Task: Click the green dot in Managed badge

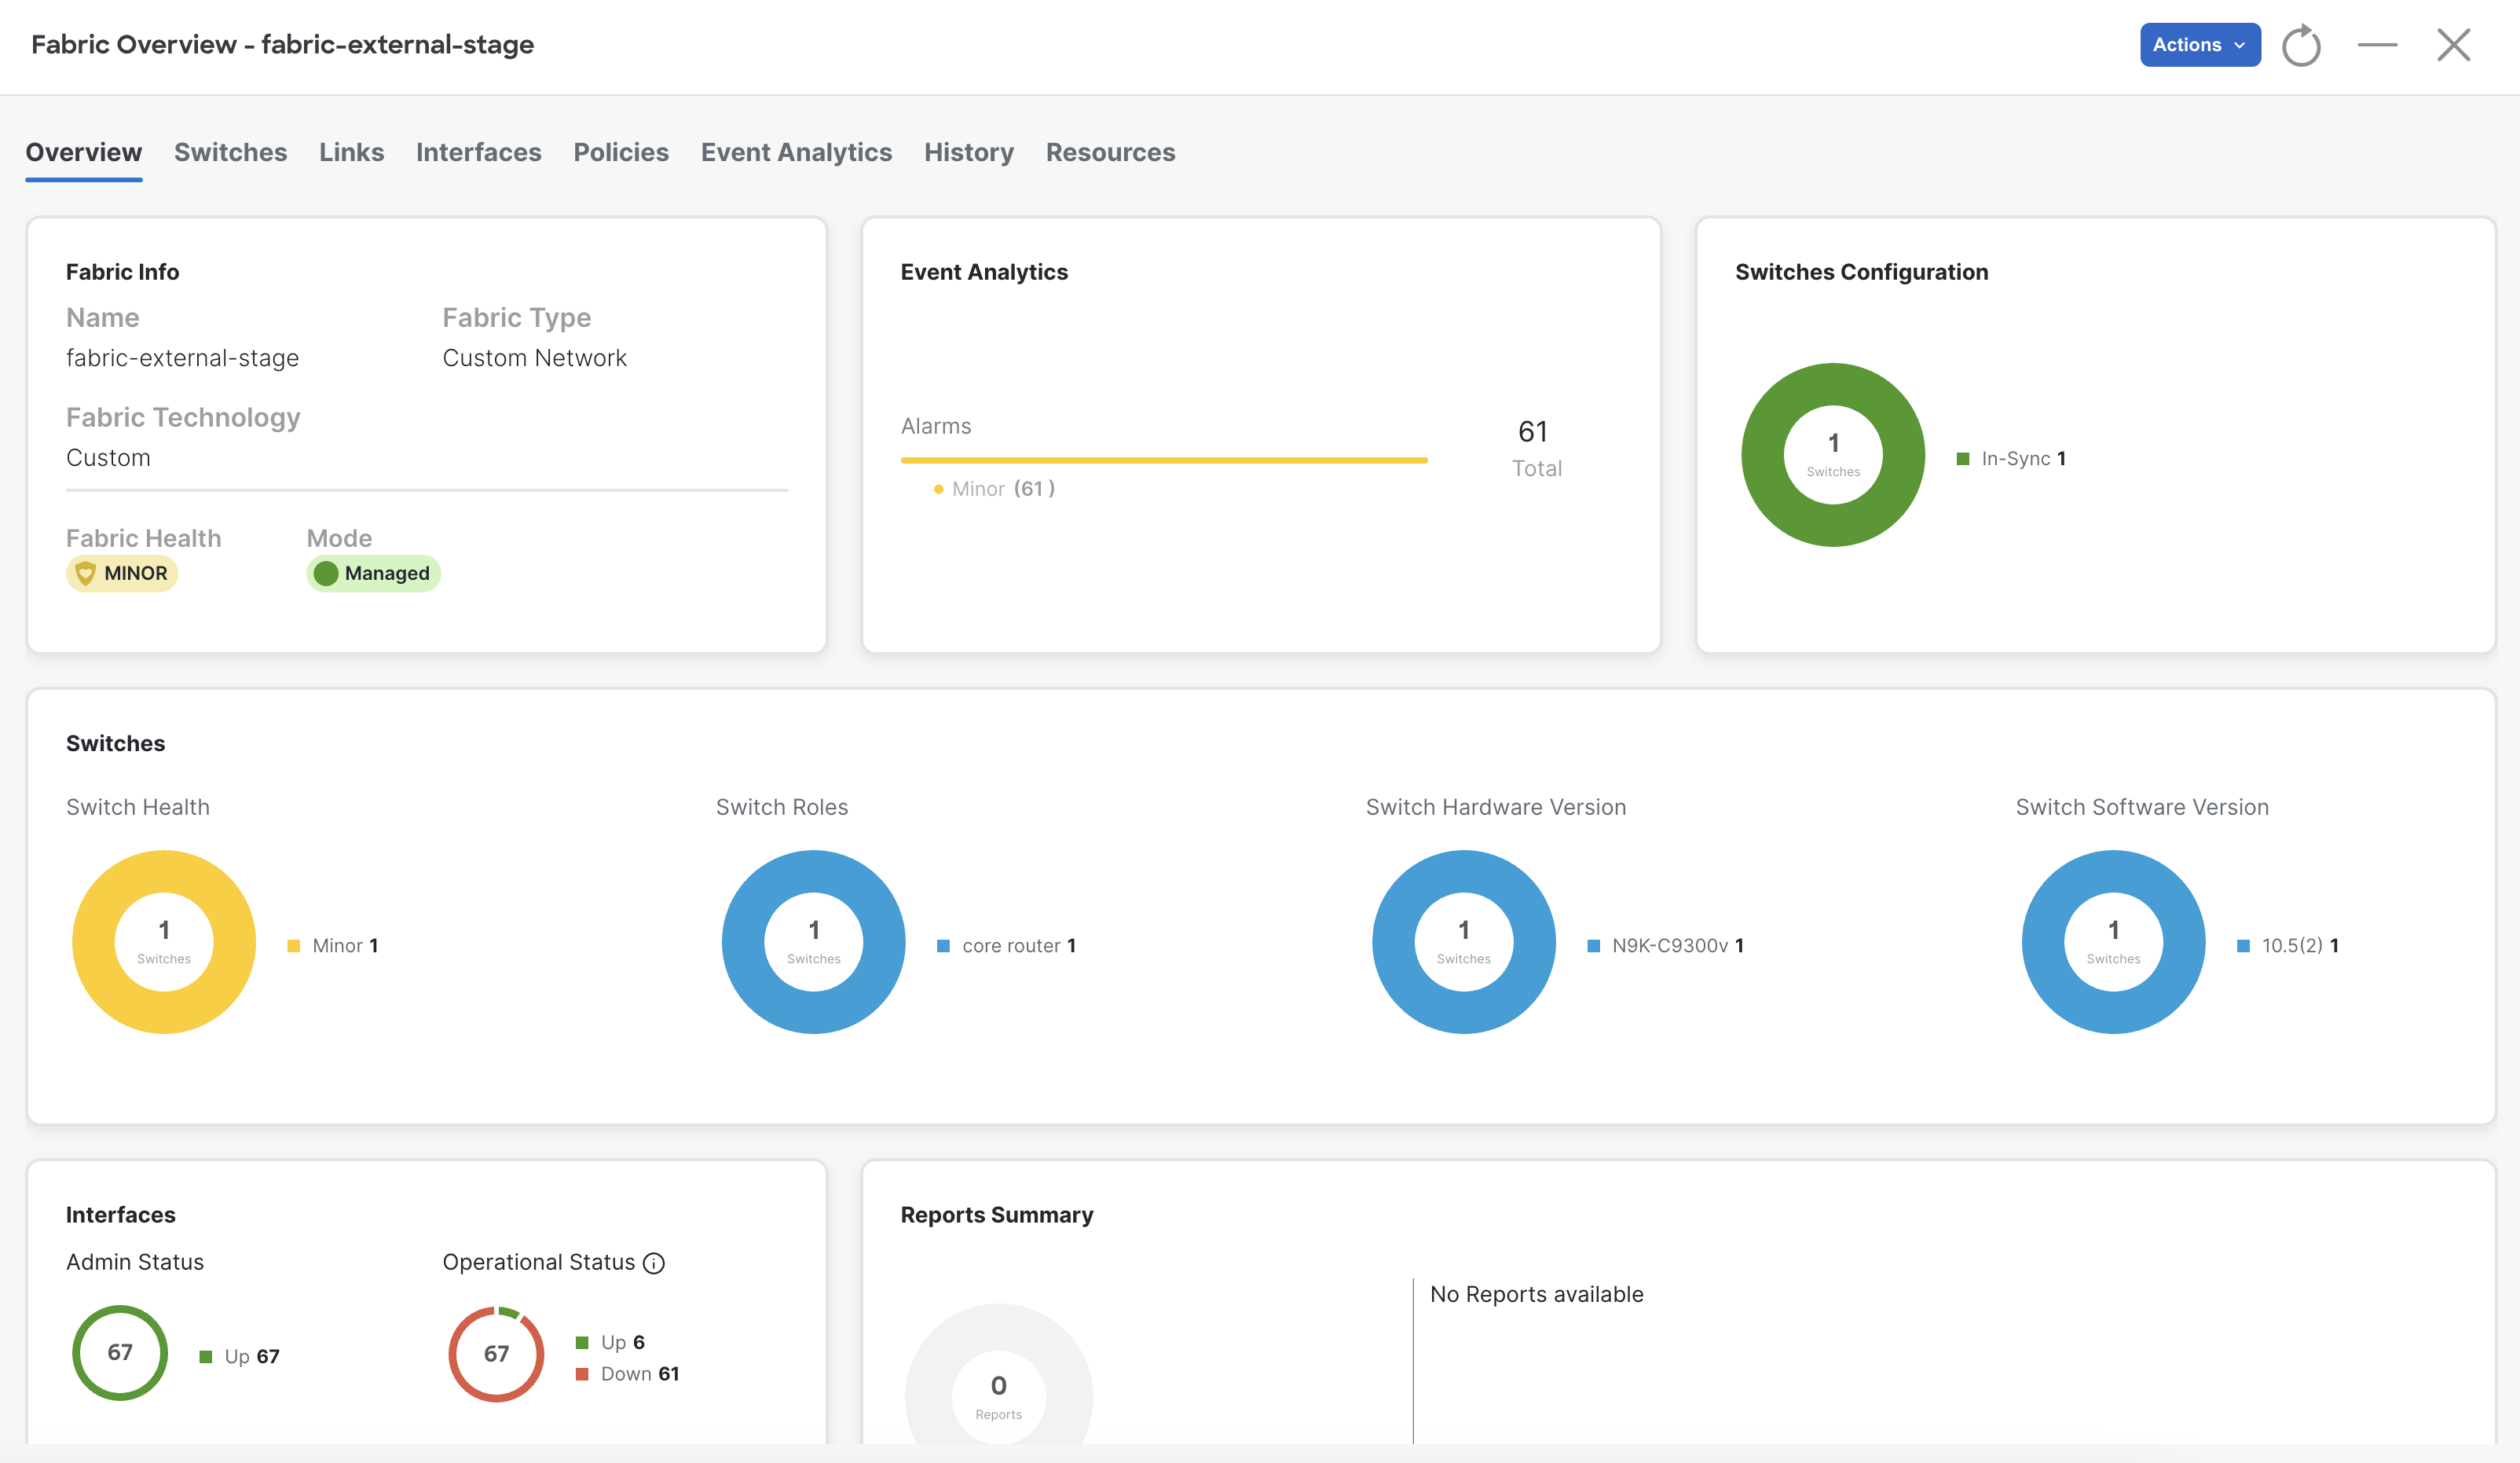Action: [326, 573]
